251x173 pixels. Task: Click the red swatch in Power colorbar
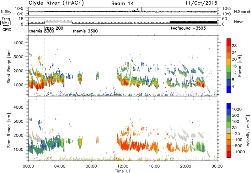(229, 42)
